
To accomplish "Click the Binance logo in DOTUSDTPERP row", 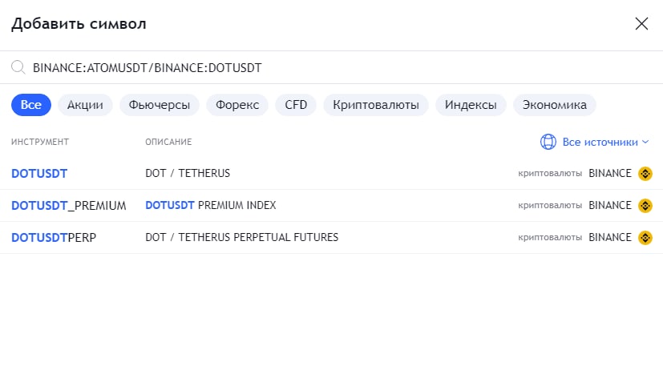I will click(x=645, y=238).
